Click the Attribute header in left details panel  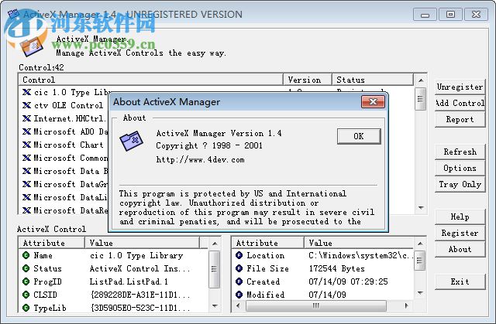click(52, 243)
